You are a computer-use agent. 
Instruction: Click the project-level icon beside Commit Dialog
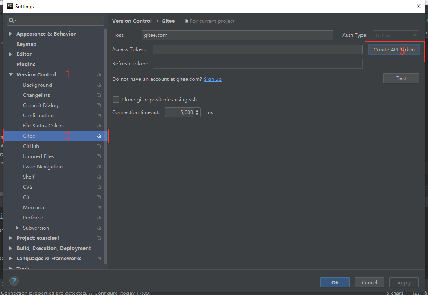click(99, 105)
